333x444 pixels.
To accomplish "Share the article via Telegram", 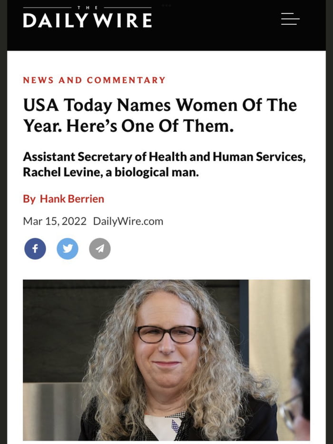I will [x=99, y=248].
